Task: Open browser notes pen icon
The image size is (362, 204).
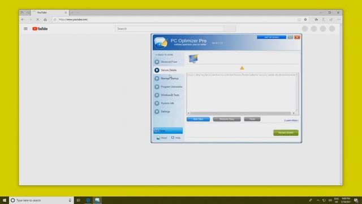Action: [324, 20]
